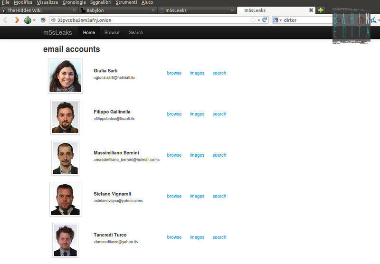380x264 pixels.
Task: Open Search in the site navbar
Action: tap(136, 32)
